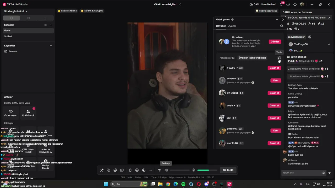
Task: Select the landscape layout mode
Action: tap(28, 18)
